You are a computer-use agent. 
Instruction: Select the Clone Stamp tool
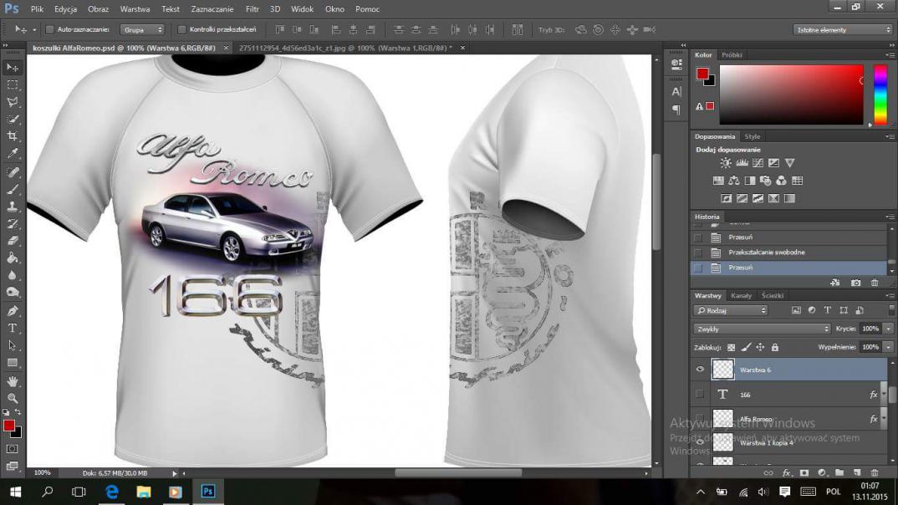[x=12, y=207]
